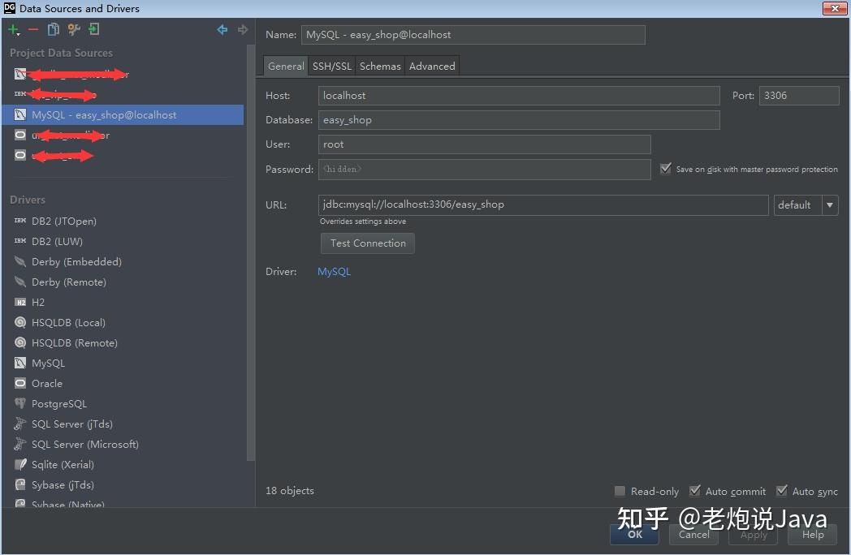The height and width of the screenshot is (555, 851).
Task: Enable the Read-only checkbox
Action: [x=619, y=491]
